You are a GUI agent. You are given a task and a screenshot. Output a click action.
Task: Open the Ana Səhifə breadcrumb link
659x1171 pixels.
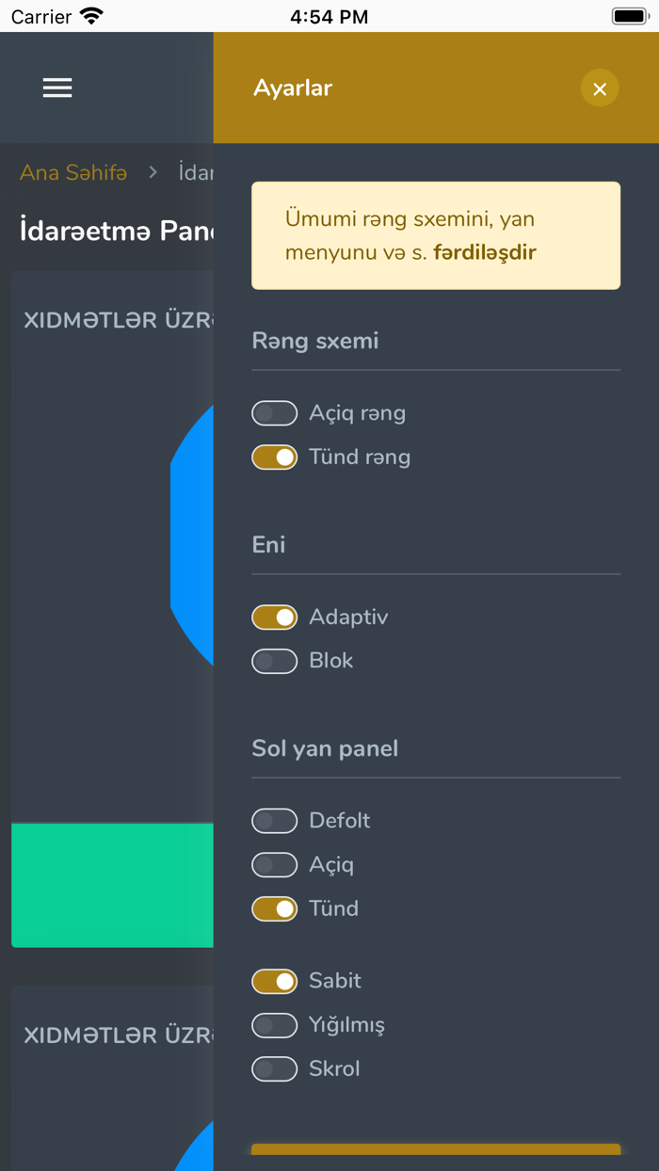(73, 172)
